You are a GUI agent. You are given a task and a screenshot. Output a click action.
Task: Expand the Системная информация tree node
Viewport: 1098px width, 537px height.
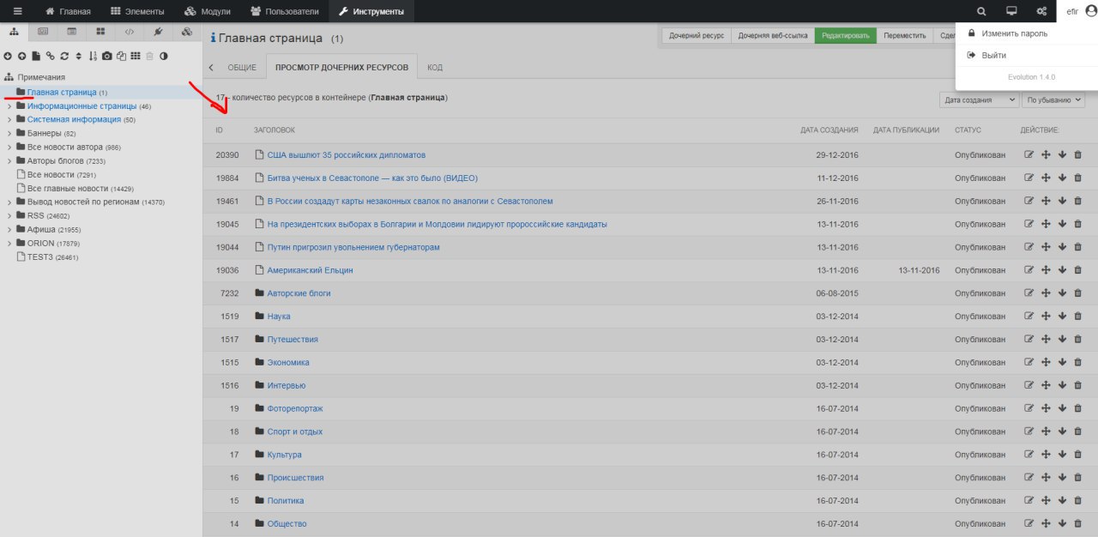click(9, 120)
